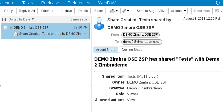Open the move-to-folder icon dropdown

pyautogui.click(x=114, y=11)
